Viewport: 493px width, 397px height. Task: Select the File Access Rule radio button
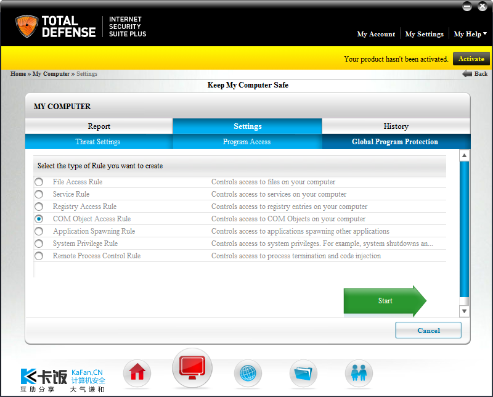[39, 182]
